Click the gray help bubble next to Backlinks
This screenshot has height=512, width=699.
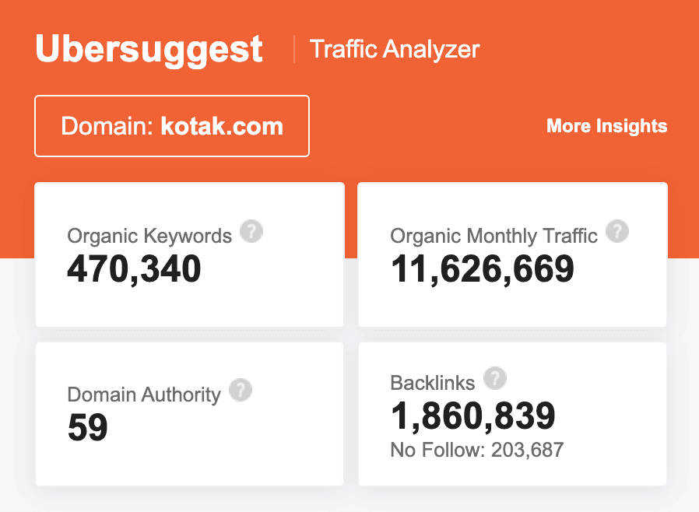pos(495,378)
